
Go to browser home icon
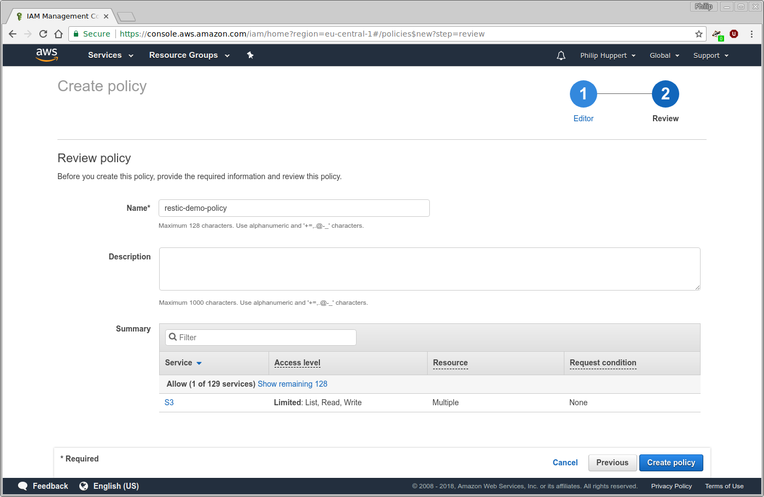click(x=59, y=34)
